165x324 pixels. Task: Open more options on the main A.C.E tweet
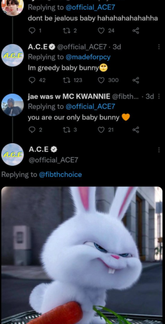pyautogui.click(x=159, y=150)
